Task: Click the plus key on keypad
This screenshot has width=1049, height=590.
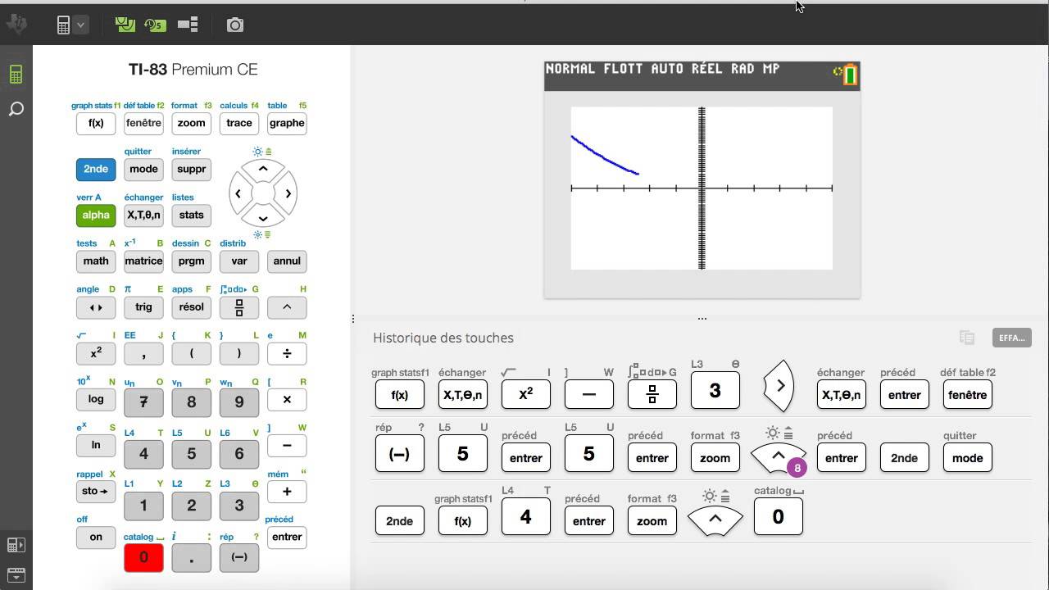Action: 287,492
